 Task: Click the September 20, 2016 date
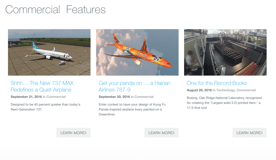[x=114, y=97]
